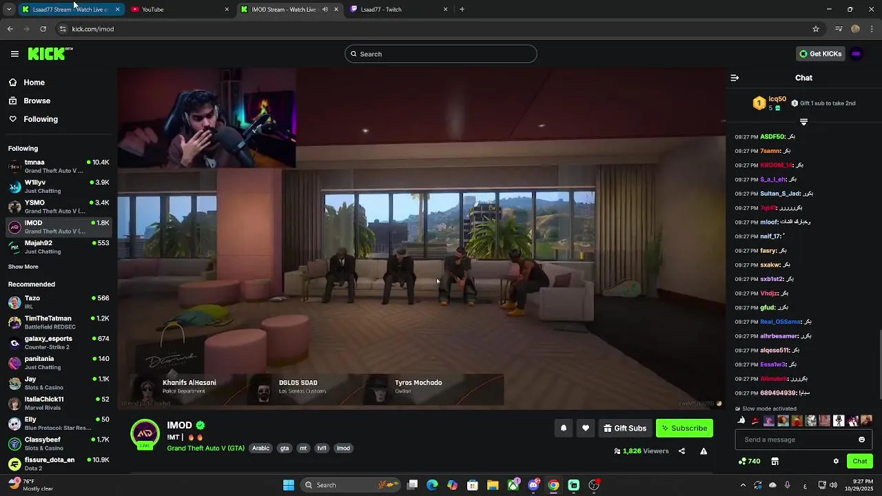Image resolution: width=882 pixels, height=496 pixels.
Task: Open ItaliaChick11 recommended channel
Action: coord(59,403)
